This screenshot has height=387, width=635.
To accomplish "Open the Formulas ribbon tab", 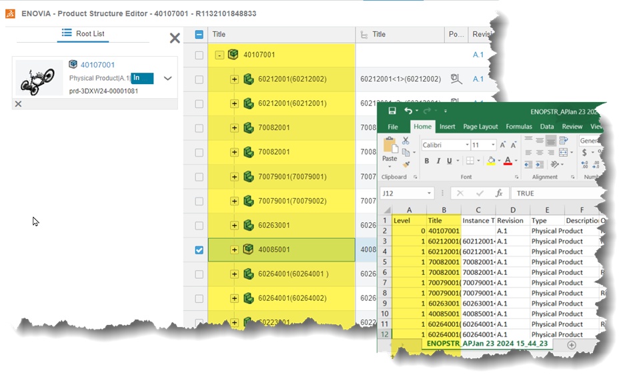I will point(519,127).
